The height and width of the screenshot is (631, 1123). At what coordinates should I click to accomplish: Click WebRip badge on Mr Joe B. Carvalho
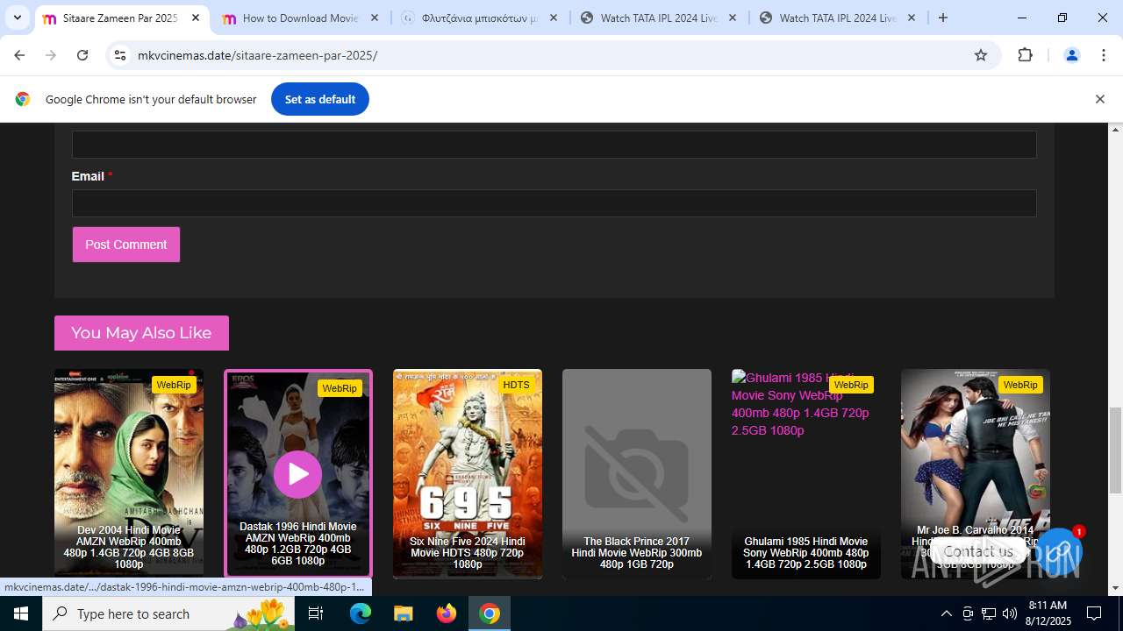[1020, 385]
